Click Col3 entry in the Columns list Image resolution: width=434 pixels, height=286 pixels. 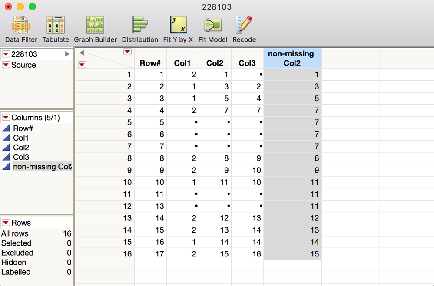[21, 157]
